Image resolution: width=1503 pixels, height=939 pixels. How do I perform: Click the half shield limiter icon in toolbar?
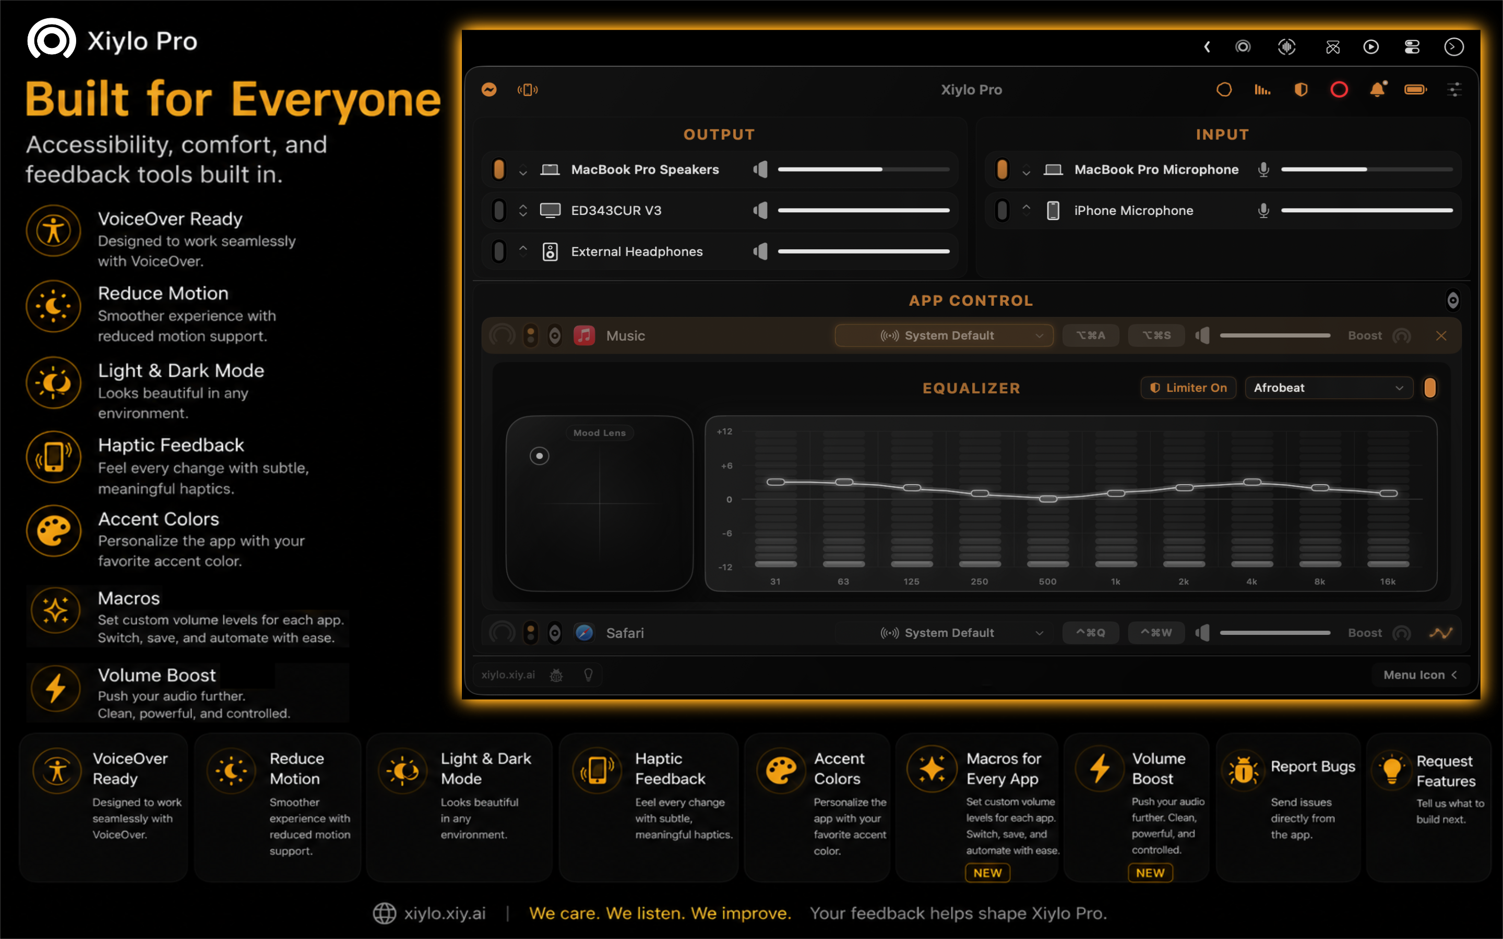[1301, 89]
